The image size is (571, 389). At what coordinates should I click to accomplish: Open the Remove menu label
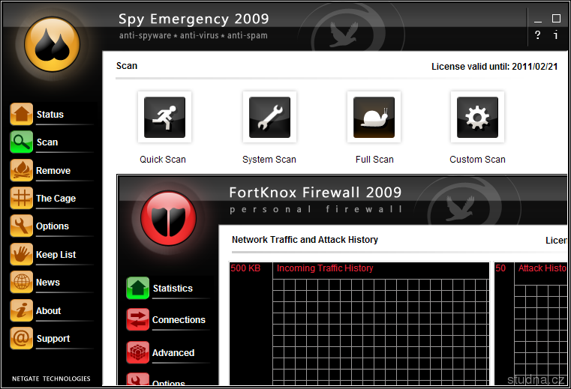pos(53,170)
